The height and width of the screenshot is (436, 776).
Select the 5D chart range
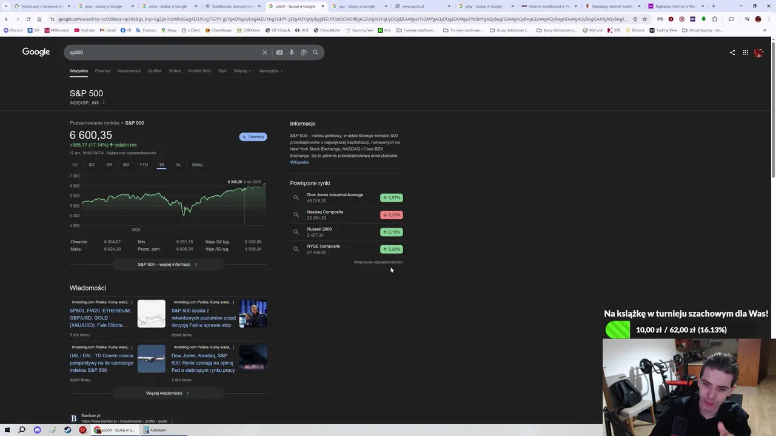(x=92, y=165)
